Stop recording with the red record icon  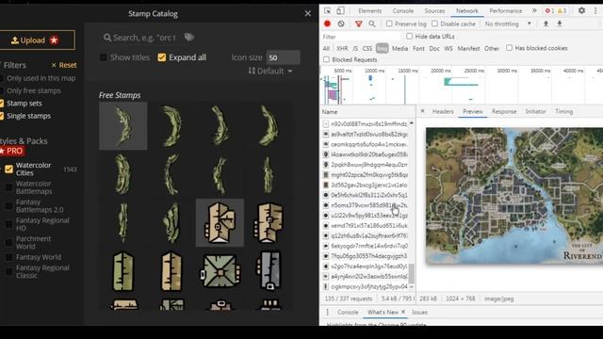pos(327,24)
